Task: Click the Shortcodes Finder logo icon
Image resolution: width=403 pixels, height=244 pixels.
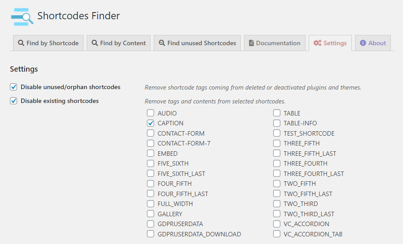Action: tap(22, 17)
